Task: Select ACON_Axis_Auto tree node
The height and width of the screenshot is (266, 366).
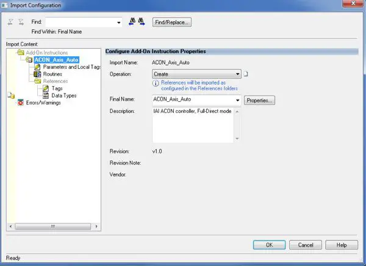Action: [56, 60]
